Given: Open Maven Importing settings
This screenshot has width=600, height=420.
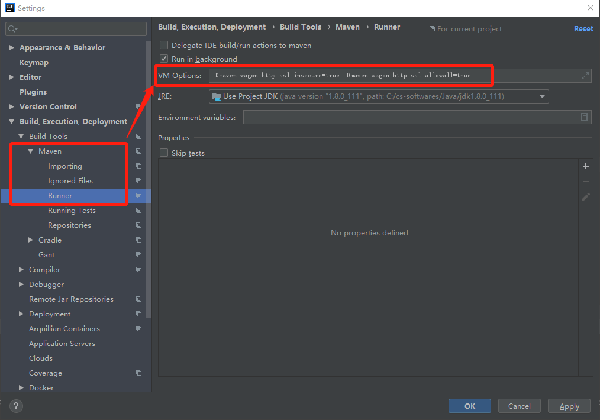Looking at the screenshot, I should click(65, 166).
